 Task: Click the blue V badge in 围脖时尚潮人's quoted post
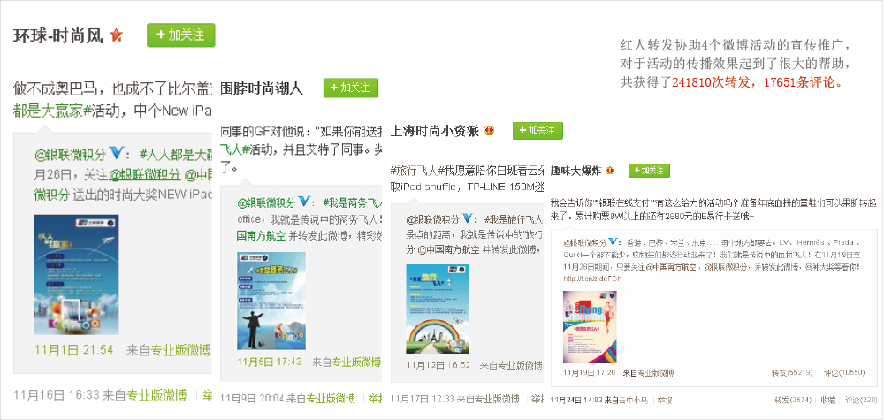(304, 202)
